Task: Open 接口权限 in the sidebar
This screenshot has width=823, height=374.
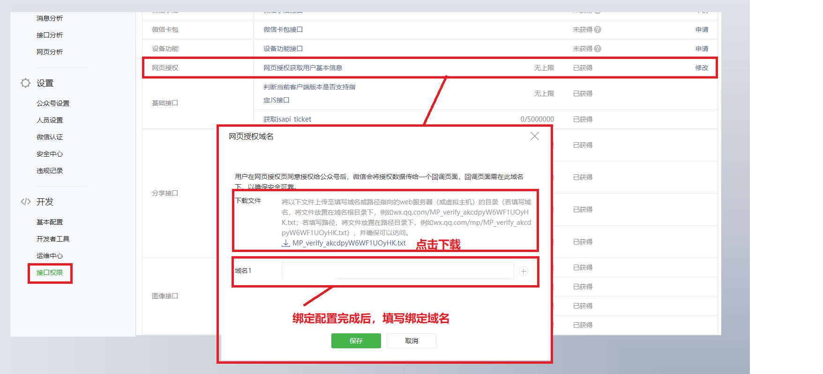Action: pyautogui.click(x=50, y=273)
